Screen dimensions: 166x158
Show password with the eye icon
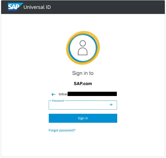click(111, 105)
